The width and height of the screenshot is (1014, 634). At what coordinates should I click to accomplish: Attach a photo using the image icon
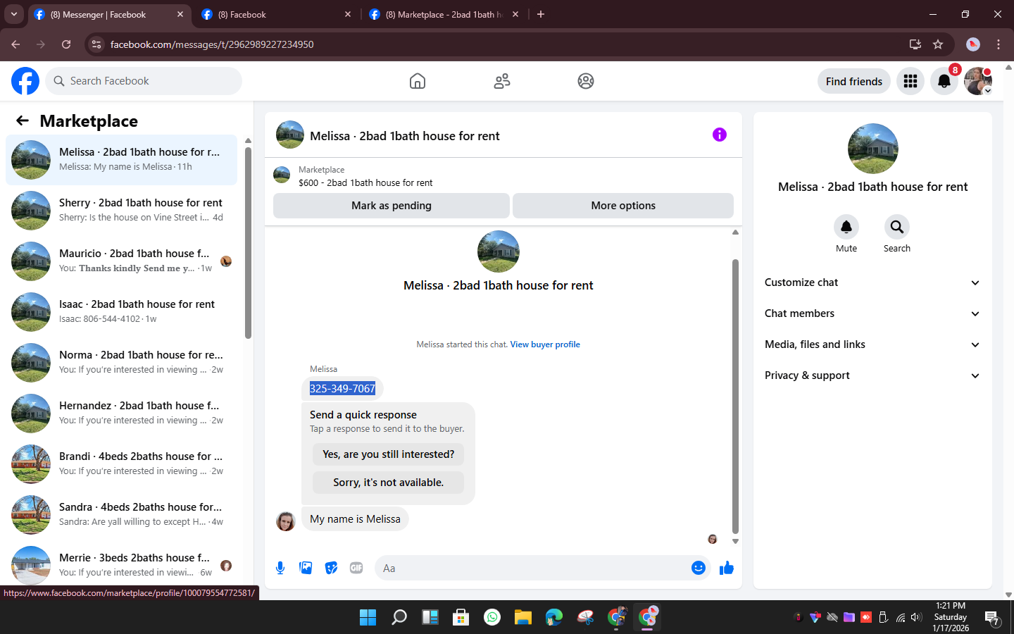[306, 568]
